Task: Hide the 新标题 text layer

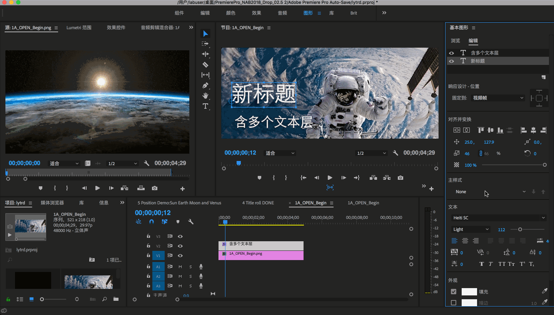Action: pyautogui.click(x=452, y=61)
